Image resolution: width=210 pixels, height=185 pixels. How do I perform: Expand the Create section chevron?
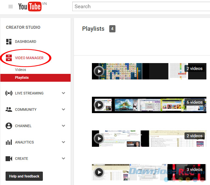coord(63,159)
